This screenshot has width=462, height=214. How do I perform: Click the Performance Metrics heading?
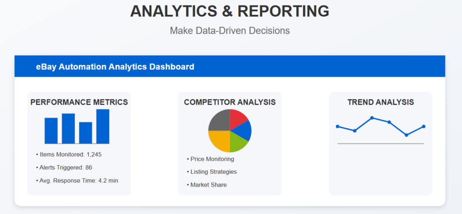coord(79,102)
